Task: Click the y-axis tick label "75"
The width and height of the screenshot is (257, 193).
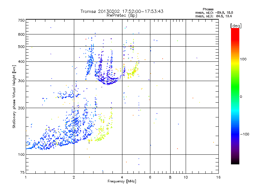Action: click(x=22, y=172)
